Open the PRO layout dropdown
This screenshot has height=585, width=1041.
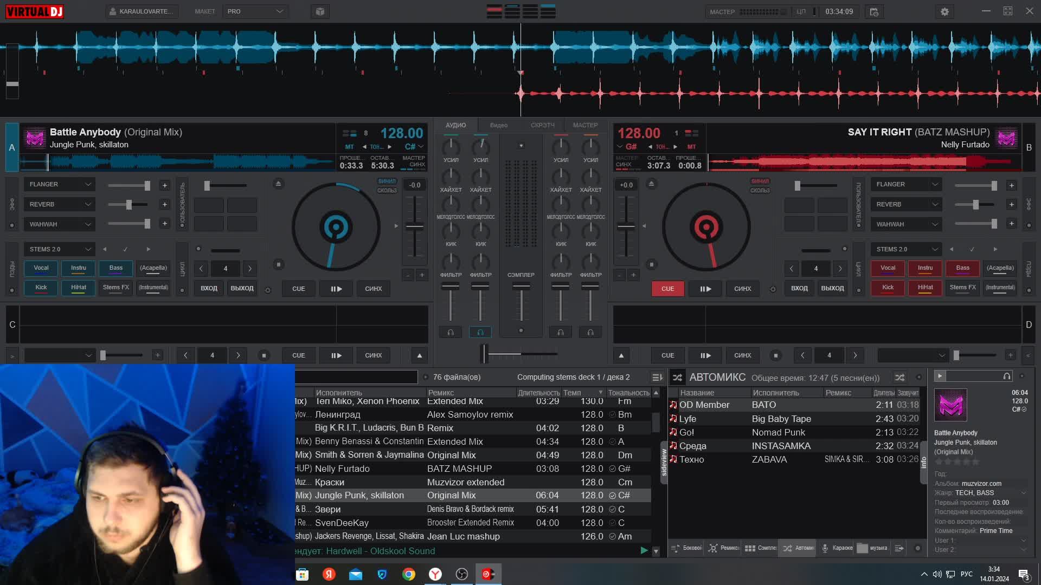click(x=255, y=11)
